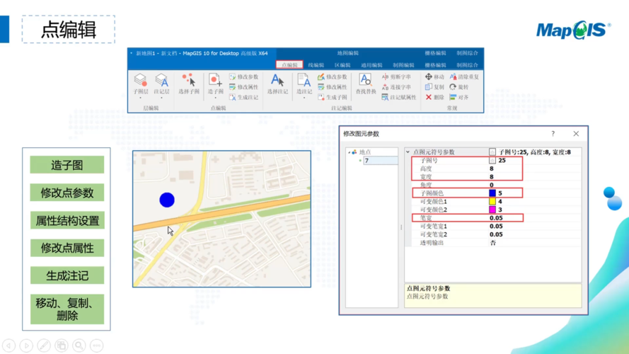Open the window menu arrow in title bar

(131, 53)
